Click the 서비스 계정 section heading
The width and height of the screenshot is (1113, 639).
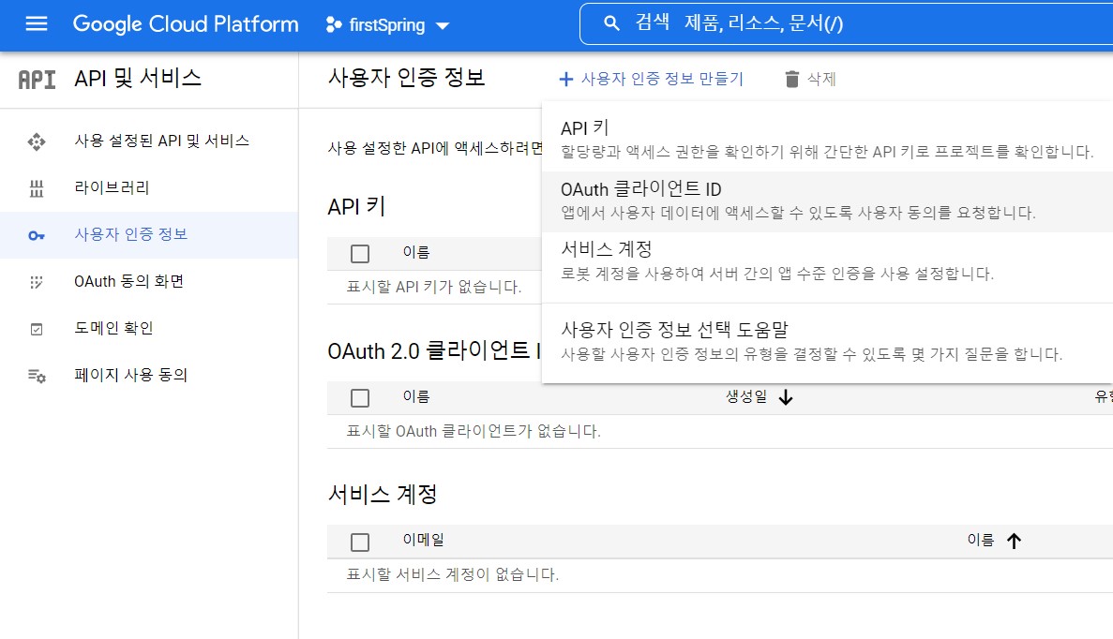pos(383,494)
